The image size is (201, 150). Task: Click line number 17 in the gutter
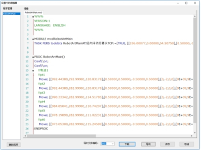pos(27,88)
